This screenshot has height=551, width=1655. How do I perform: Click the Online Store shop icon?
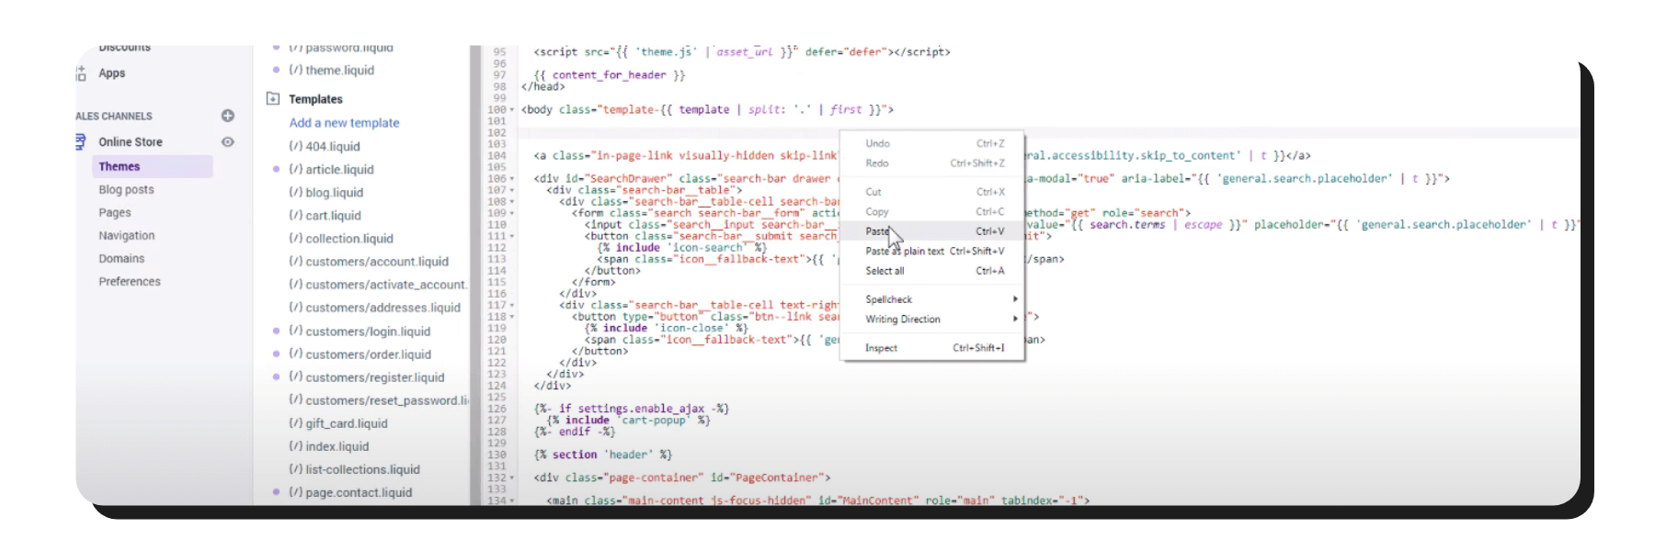pyautogui.click(x=81, y=141)
